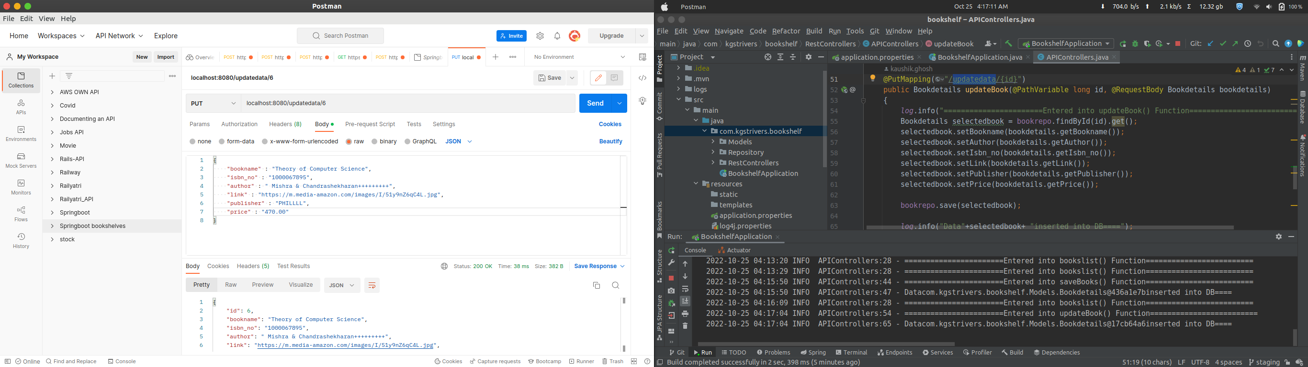
Task: Open Flows in the Postman sidebar
Action: (x=21, y=214)
